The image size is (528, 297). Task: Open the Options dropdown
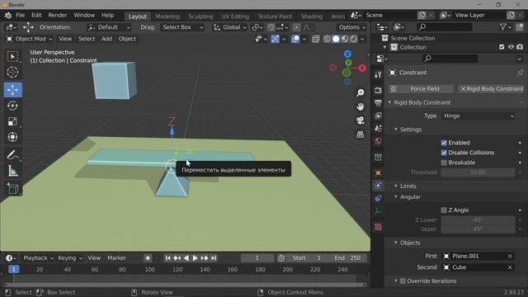click(x=351, y=27)
